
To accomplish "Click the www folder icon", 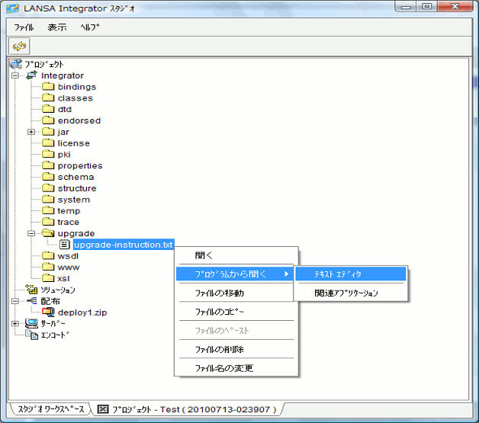I will coord(48,267).
